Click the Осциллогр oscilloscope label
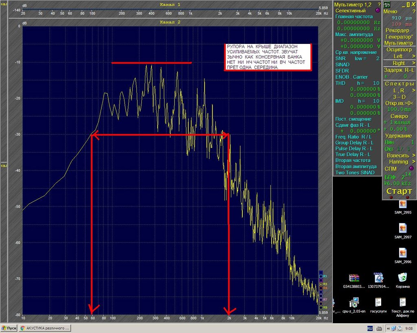The height and width of the screenshot is (333, 417). [399, 50]
